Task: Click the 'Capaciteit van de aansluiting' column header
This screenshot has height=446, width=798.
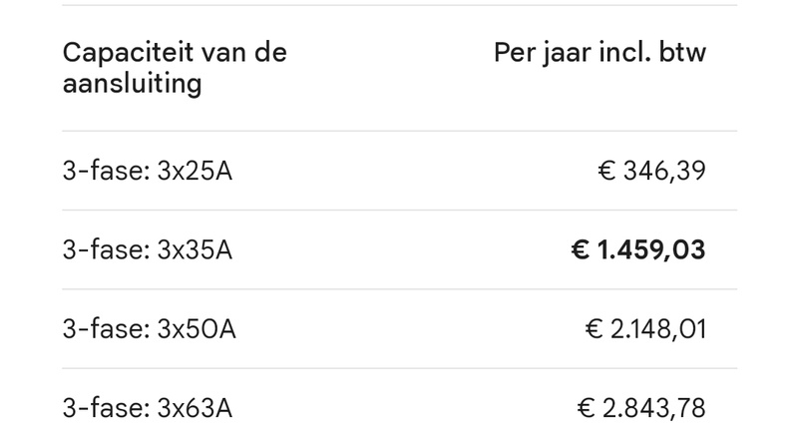Action: click(174, 68)
